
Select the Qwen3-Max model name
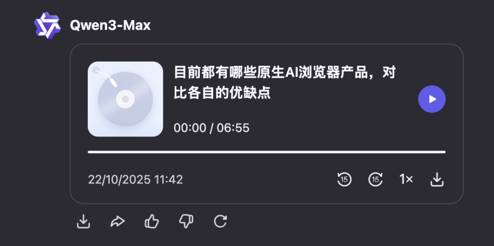(110, 26)
